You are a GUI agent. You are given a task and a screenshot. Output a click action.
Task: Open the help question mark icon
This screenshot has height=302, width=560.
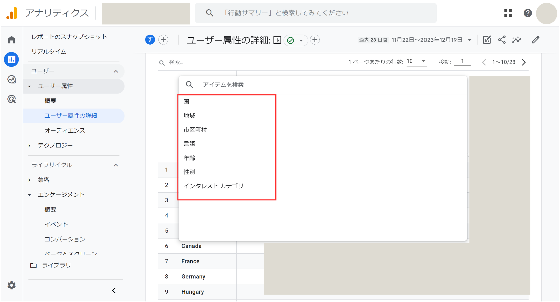(527, 13)
